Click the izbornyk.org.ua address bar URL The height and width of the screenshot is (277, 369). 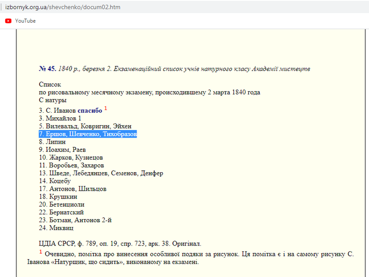[60, 5]
